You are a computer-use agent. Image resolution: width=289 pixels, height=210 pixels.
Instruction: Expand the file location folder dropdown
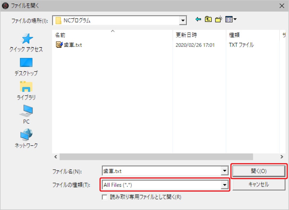coord(183,20)
